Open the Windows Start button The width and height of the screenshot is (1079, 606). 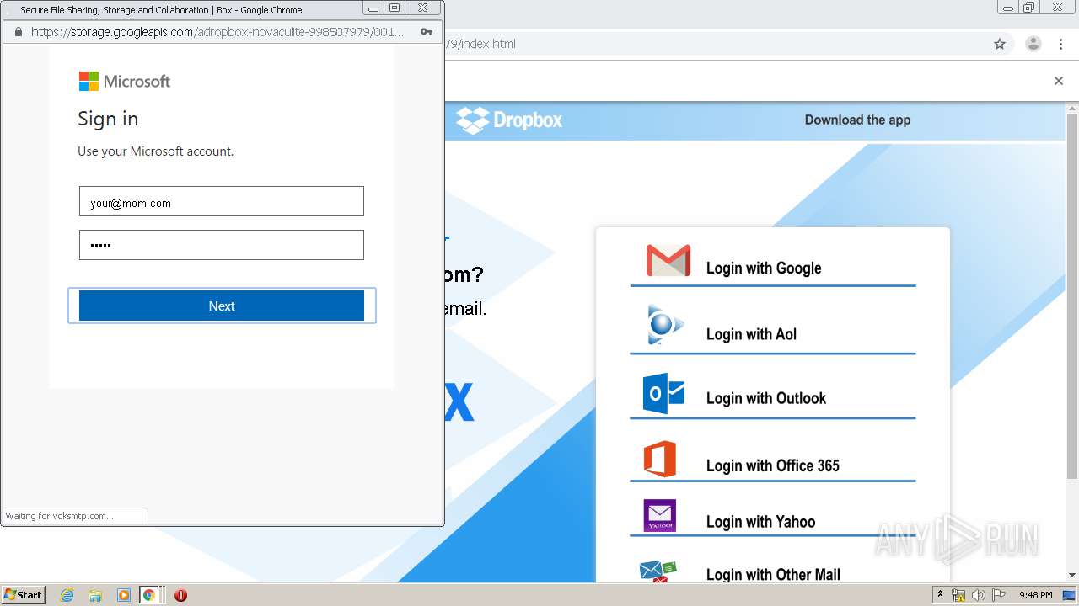point(24,594)
